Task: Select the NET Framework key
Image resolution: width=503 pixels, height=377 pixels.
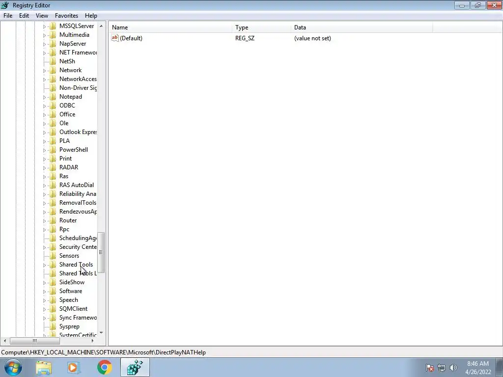Action: pyautogui.click(x=78, y=53)
